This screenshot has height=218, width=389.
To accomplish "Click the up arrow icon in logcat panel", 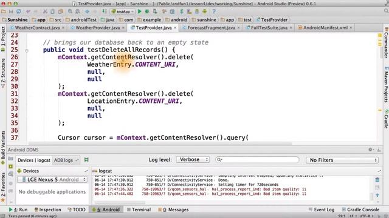I will click(x=377, y=195).
